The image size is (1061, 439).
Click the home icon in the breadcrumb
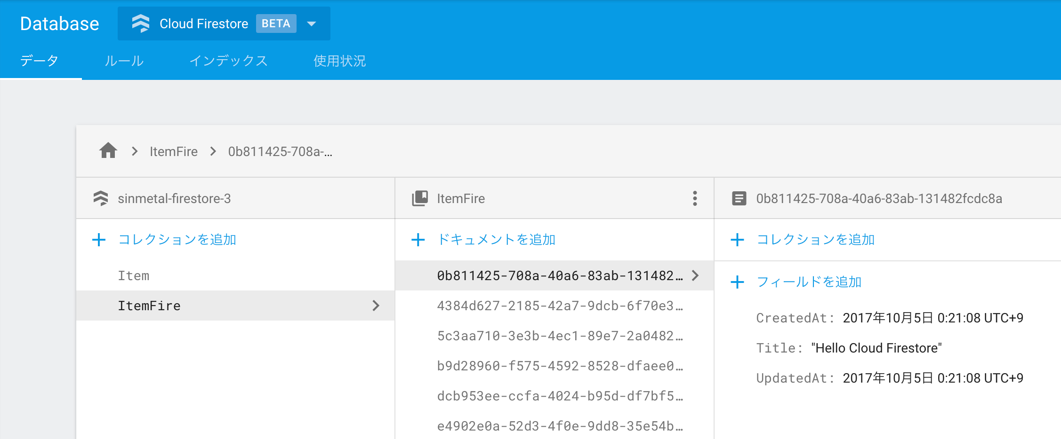coord(108,151)
